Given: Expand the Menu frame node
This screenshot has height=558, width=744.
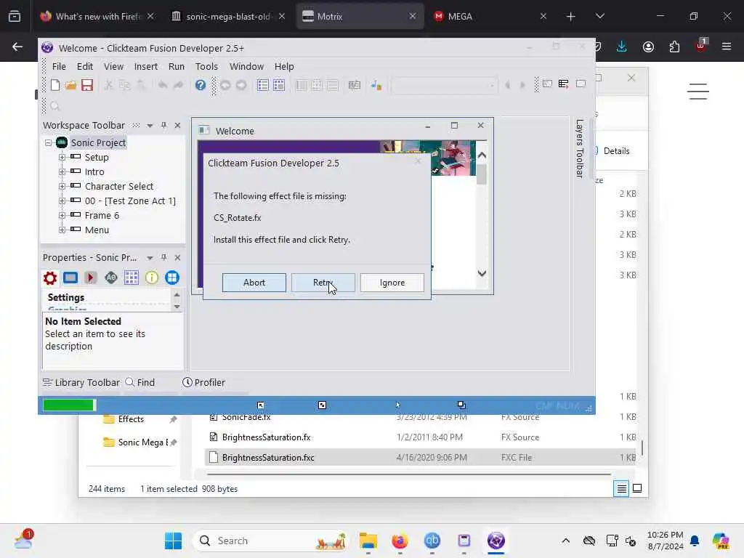Looking at the screenshot, I should pos(62,230).
